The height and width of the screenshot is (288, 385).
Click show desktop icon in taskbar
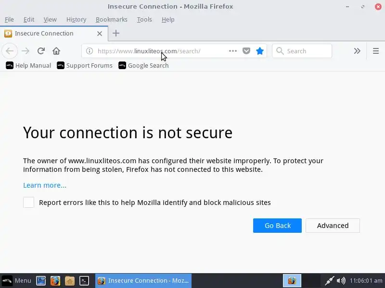click(41, 281)
